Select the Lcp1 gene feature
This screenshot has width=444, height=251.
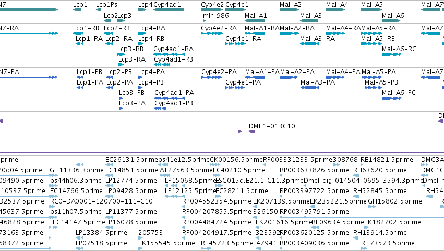[77, 10]
